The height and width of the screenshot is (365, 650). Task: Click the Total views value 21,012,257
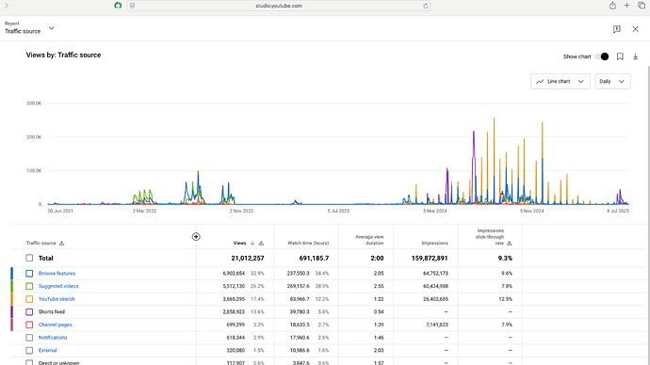click(248, 259)
